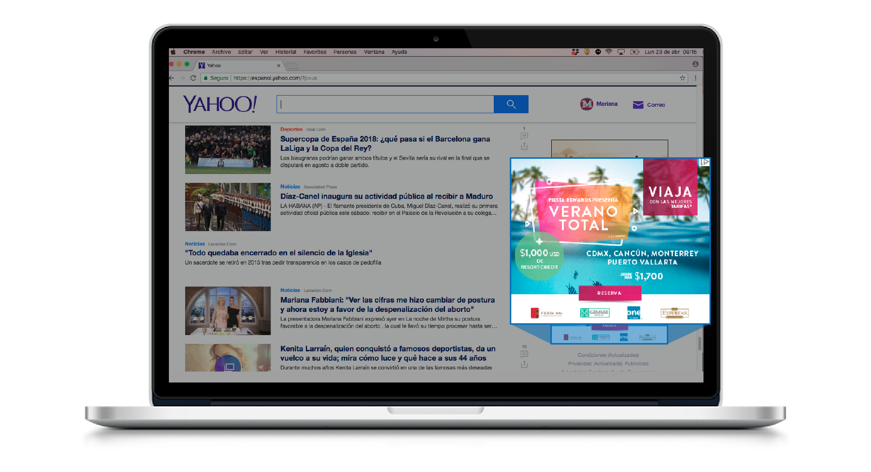Open AirPlay display menu
The image size is (871, 472).
point(621,52)
